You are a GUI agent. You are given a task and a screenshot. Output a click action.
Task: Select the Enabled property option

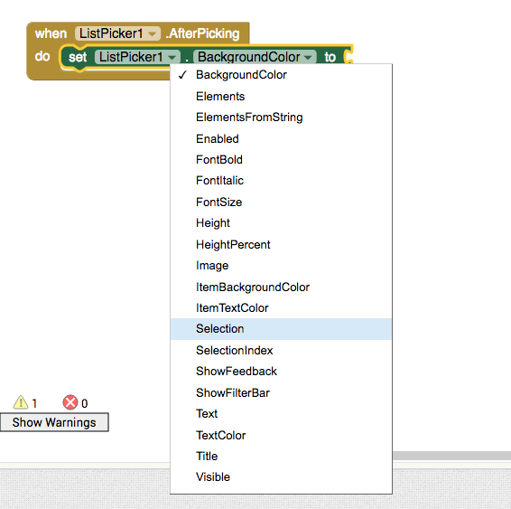click(x=281, y=138)
